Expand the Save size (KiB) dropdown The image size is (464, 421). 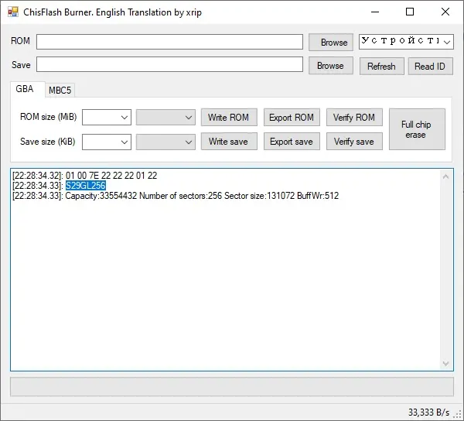107,142
